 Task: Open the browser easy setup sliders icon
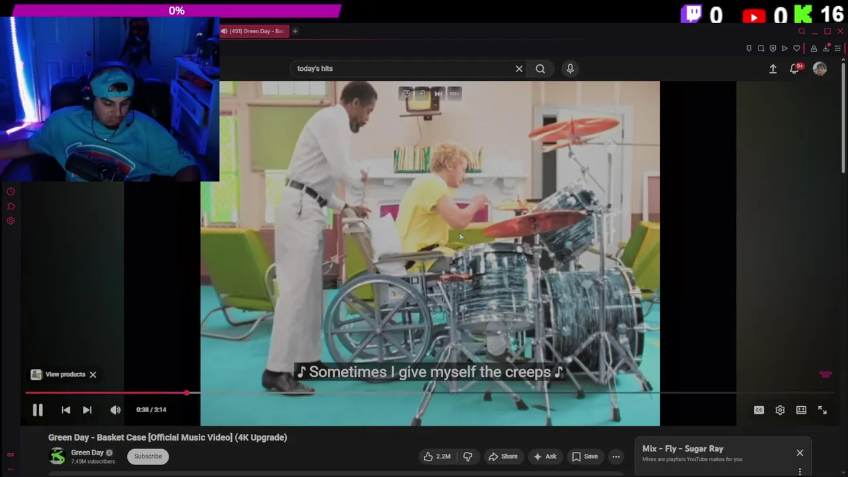pyautogui.click(x=838, y=48)
